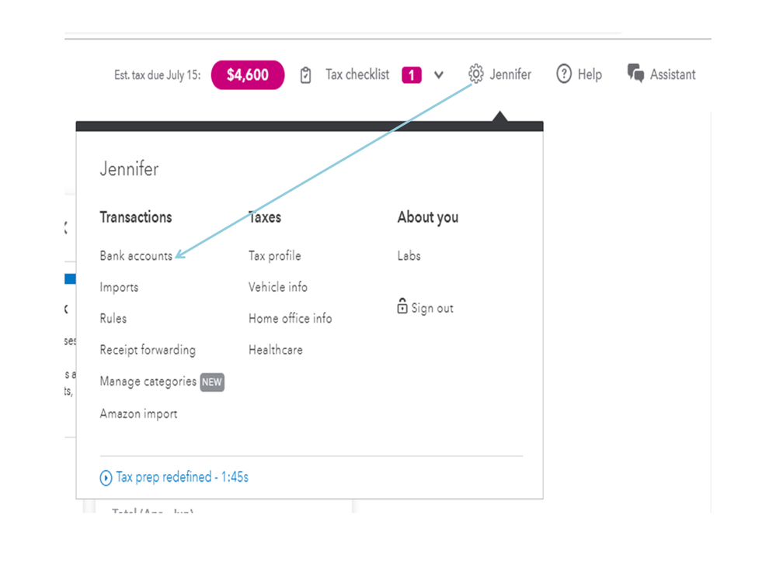Click the $4,600 estimated tax button
The height and width of the screenshot is (581, 776).
tap(248, 75)
